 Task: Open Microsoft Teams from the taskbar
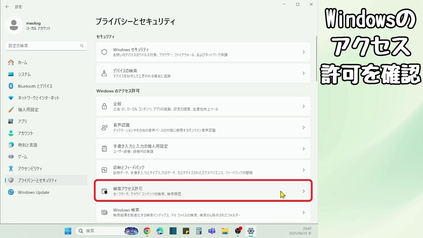(212, 231)
